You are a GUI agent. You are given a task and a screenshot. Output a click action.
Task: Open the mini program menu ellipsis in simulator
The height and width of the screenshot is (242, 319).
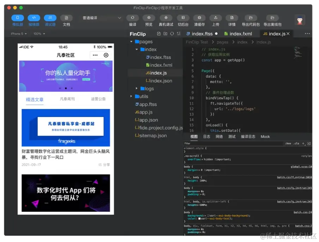[x=95, y=55]
